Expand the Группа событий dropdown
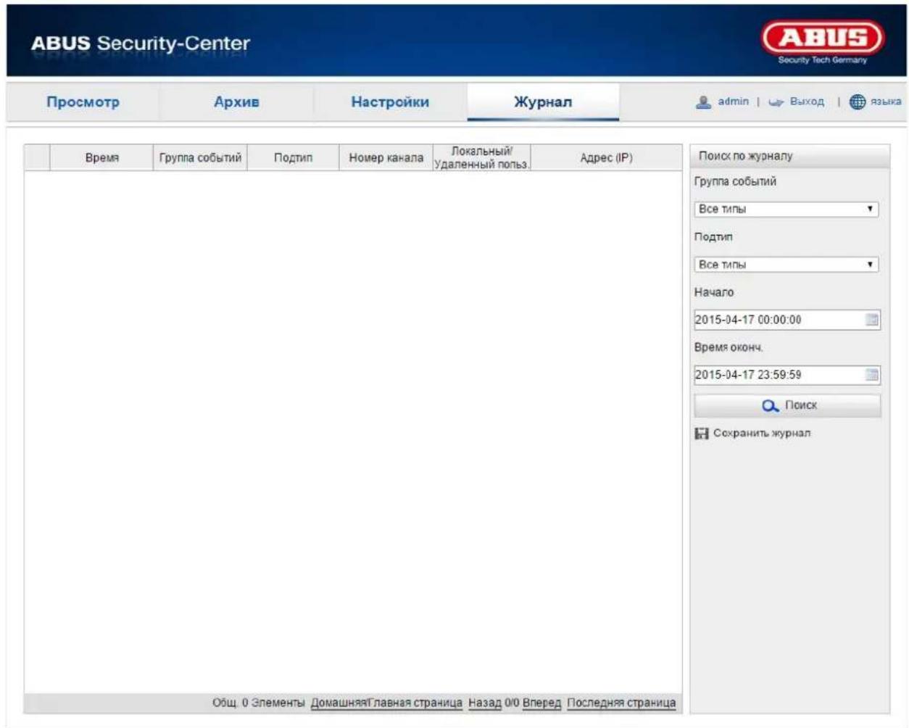 click(786, 209)
